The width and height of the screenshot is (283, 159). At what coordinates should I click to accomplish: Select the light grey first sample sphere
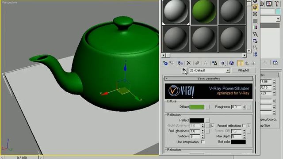176,12
